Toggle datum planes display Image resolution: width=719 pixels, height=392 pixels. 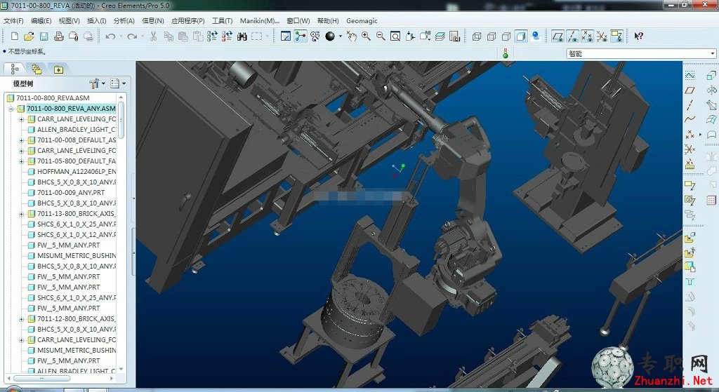click(558, 36)
